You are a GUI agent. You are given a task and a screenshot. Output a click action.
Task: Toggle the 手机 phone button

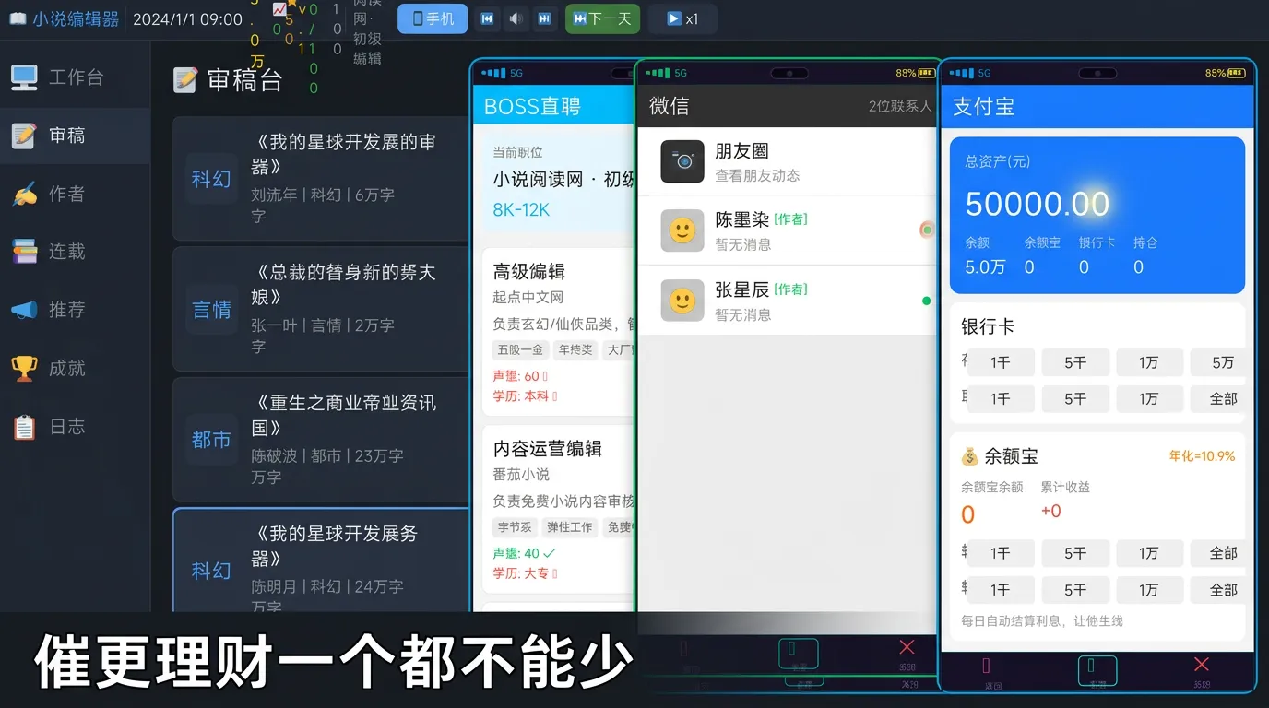433,18
